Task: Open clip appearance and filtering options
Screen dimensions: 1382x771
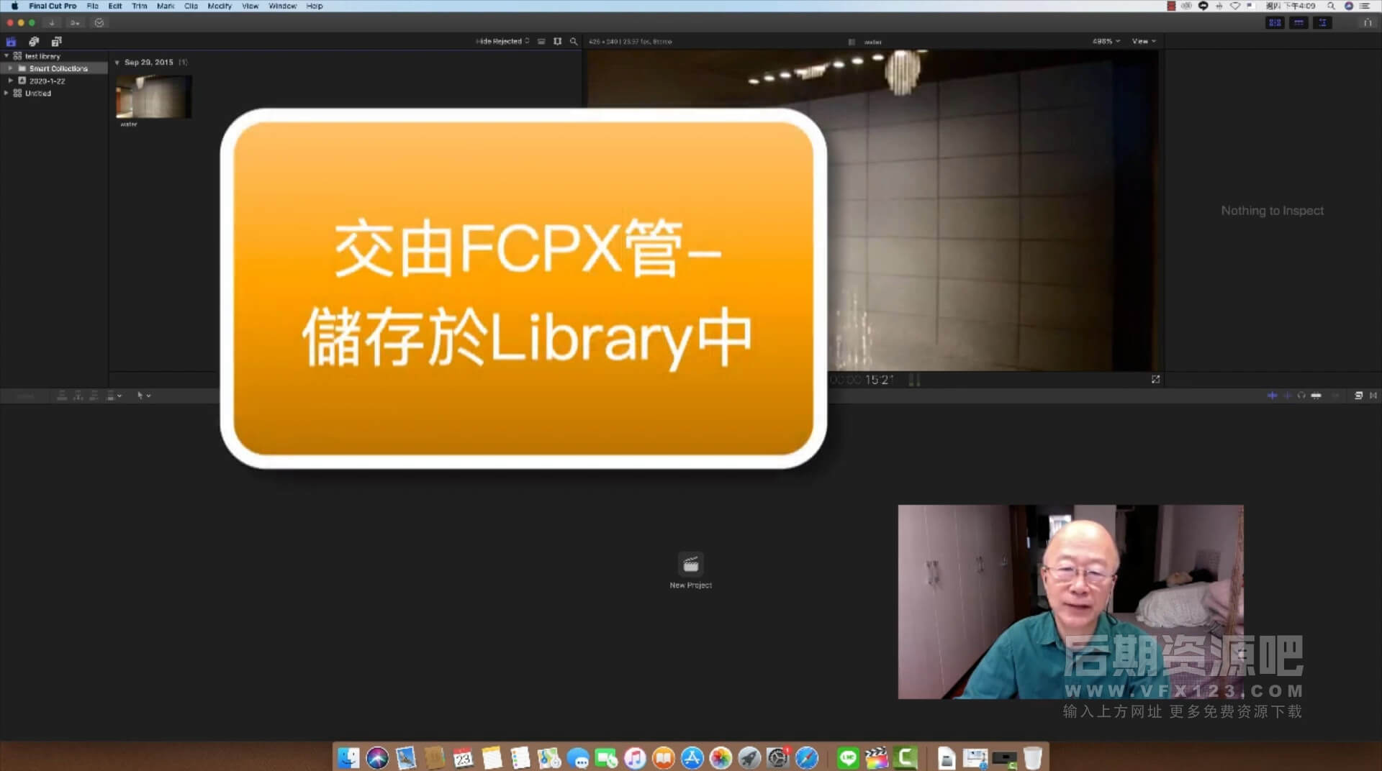Action: (x=557, y=42)
